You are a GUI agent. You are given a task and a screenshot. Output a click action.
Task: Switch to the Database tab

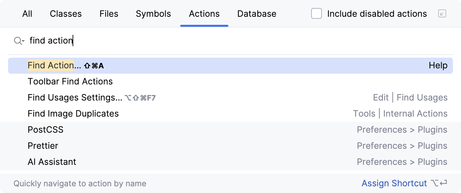(257, 14)
